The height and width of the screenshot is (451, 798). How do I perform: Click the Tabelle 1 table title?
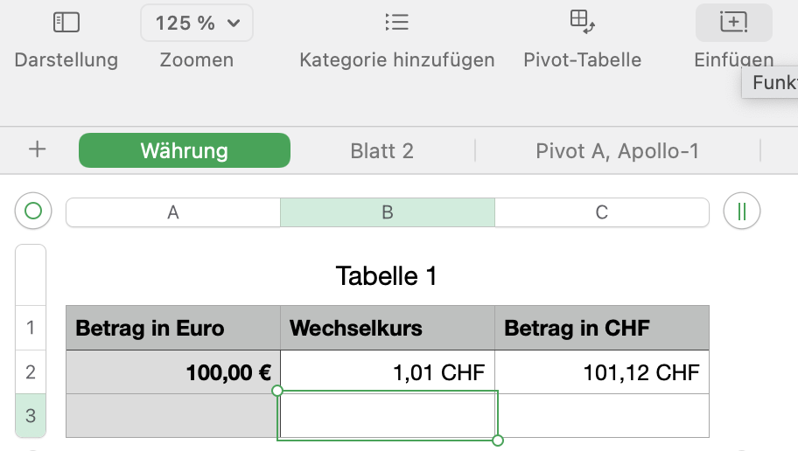click(x=386, y=276)
